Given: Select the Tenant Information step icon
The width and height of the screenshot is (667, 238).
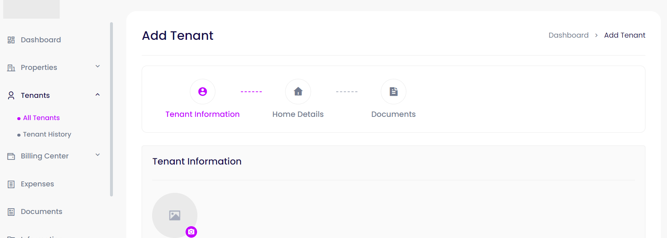Looking at the screenshot, I should tap(202, 92).
